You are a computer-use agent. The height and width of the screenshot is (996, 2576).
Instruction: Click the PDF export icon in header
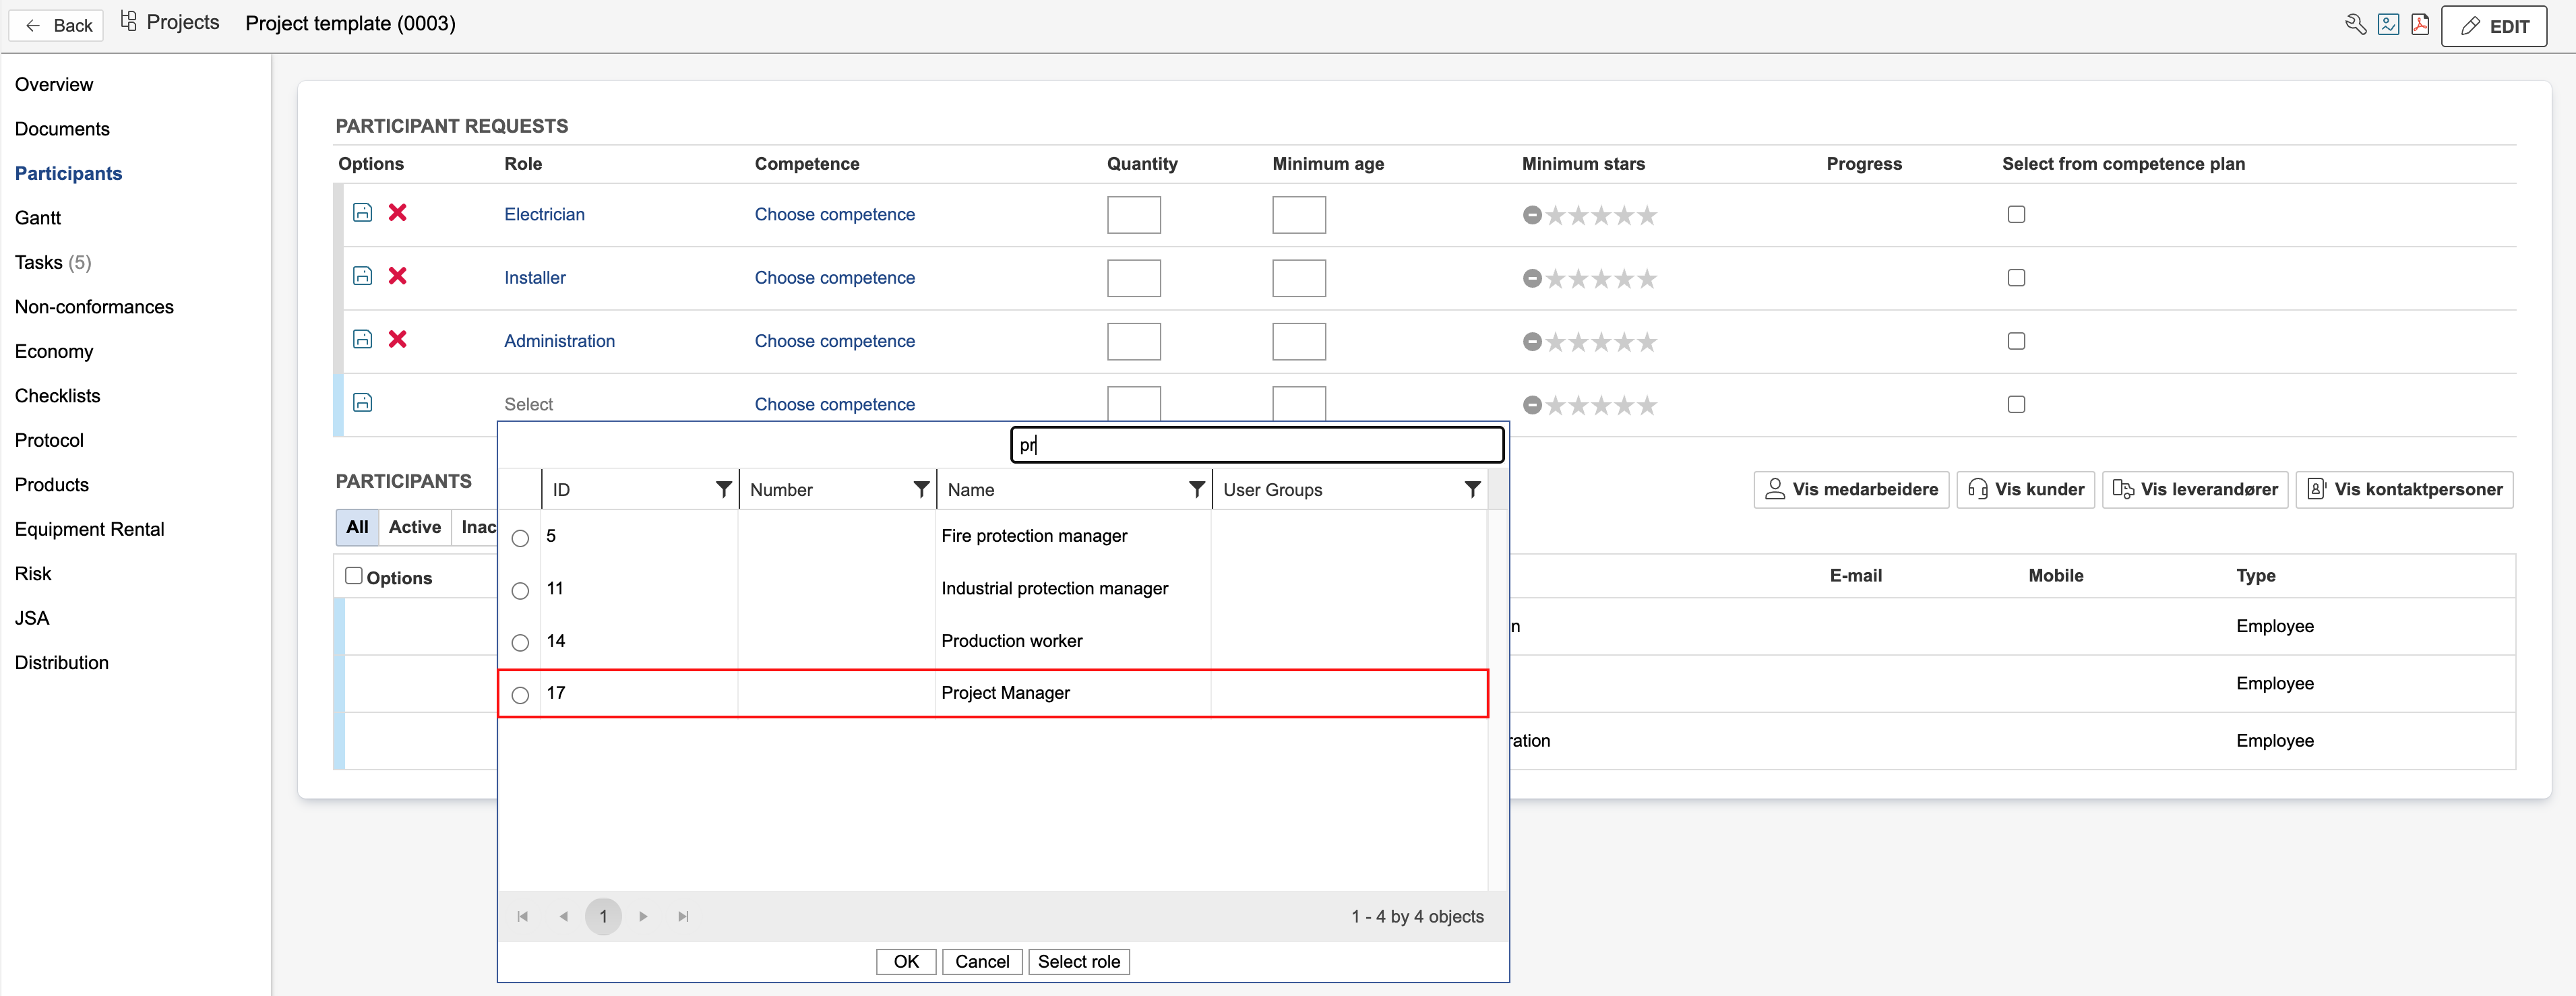2420,25
